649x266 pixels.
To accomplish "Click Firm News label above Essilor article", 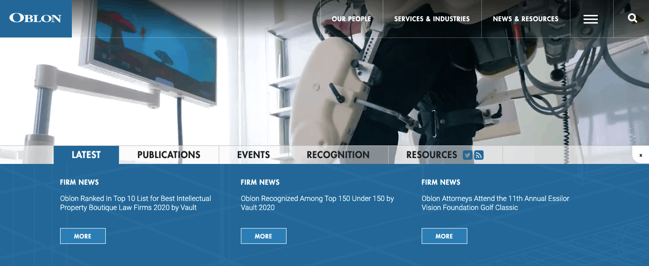I will pyautogui.click(x=441, y=182).
